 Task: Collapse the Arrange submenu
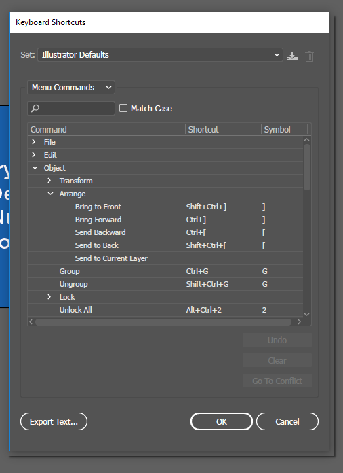tap(51, 194)
